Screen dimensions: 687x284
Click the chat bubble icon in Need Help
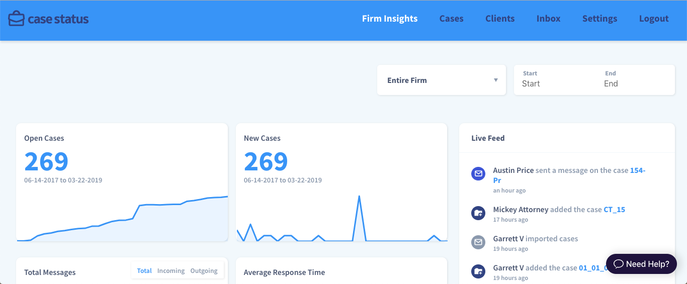coord(619,264)
